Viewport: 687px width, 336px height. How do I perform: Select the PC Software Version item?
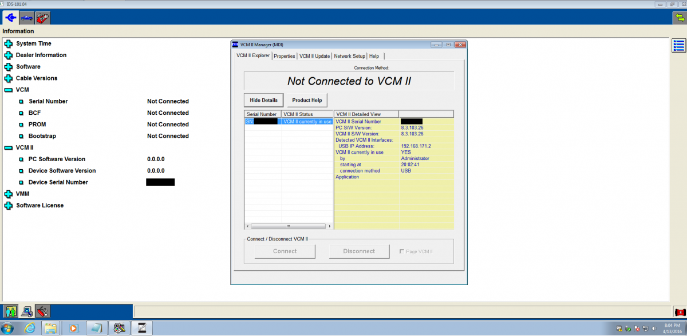point(57,159)
